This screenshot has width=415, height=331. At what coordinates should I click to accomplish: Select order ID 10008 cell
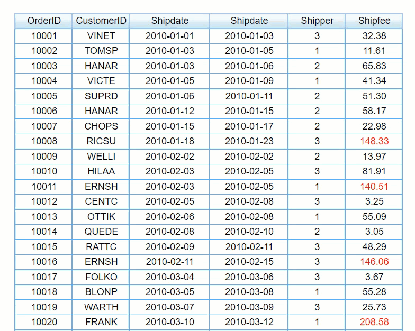coord(44,141)
